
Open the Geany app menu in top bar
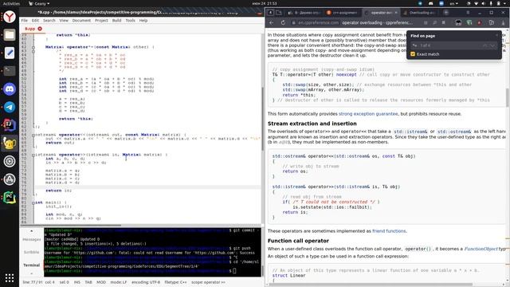(x=39, y=3)
